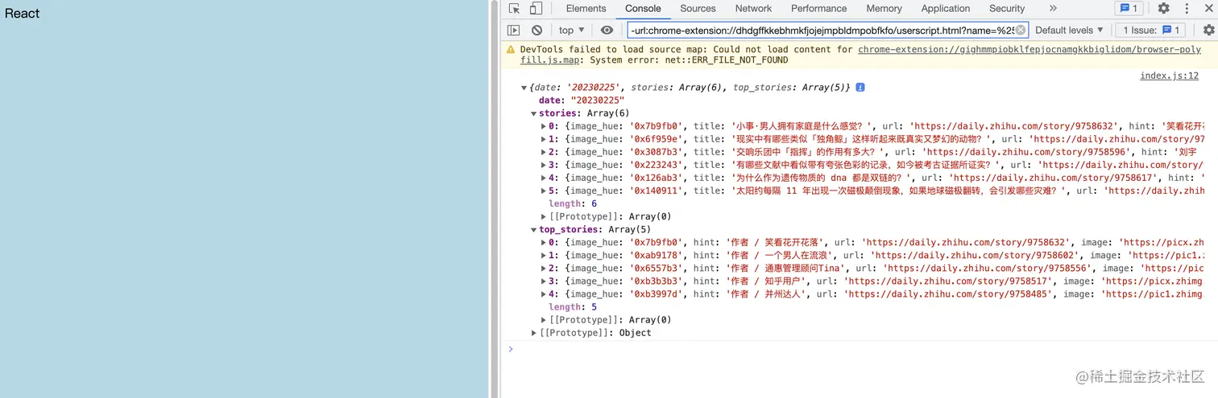Switch to the Elements tab
The image size is (1218, 398).
(x=586, y=8)
